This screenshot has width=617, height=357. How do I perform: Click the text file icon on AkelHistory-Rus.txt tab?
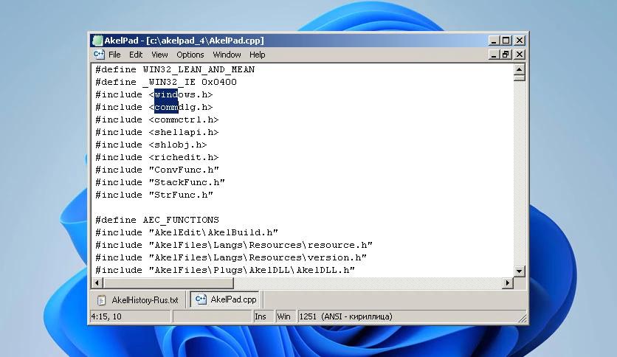coord(101,300)
